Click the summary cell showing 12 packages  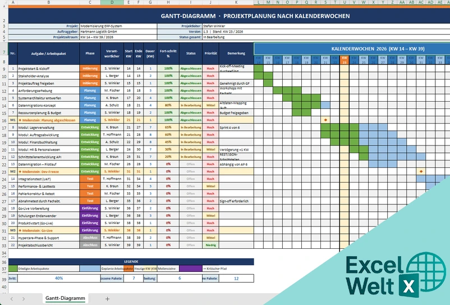tap(236, 278)
